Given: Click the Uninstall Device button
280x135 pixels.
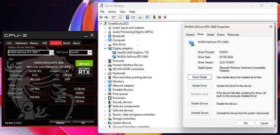Looking at the screenshot, I should pos(200,113).
